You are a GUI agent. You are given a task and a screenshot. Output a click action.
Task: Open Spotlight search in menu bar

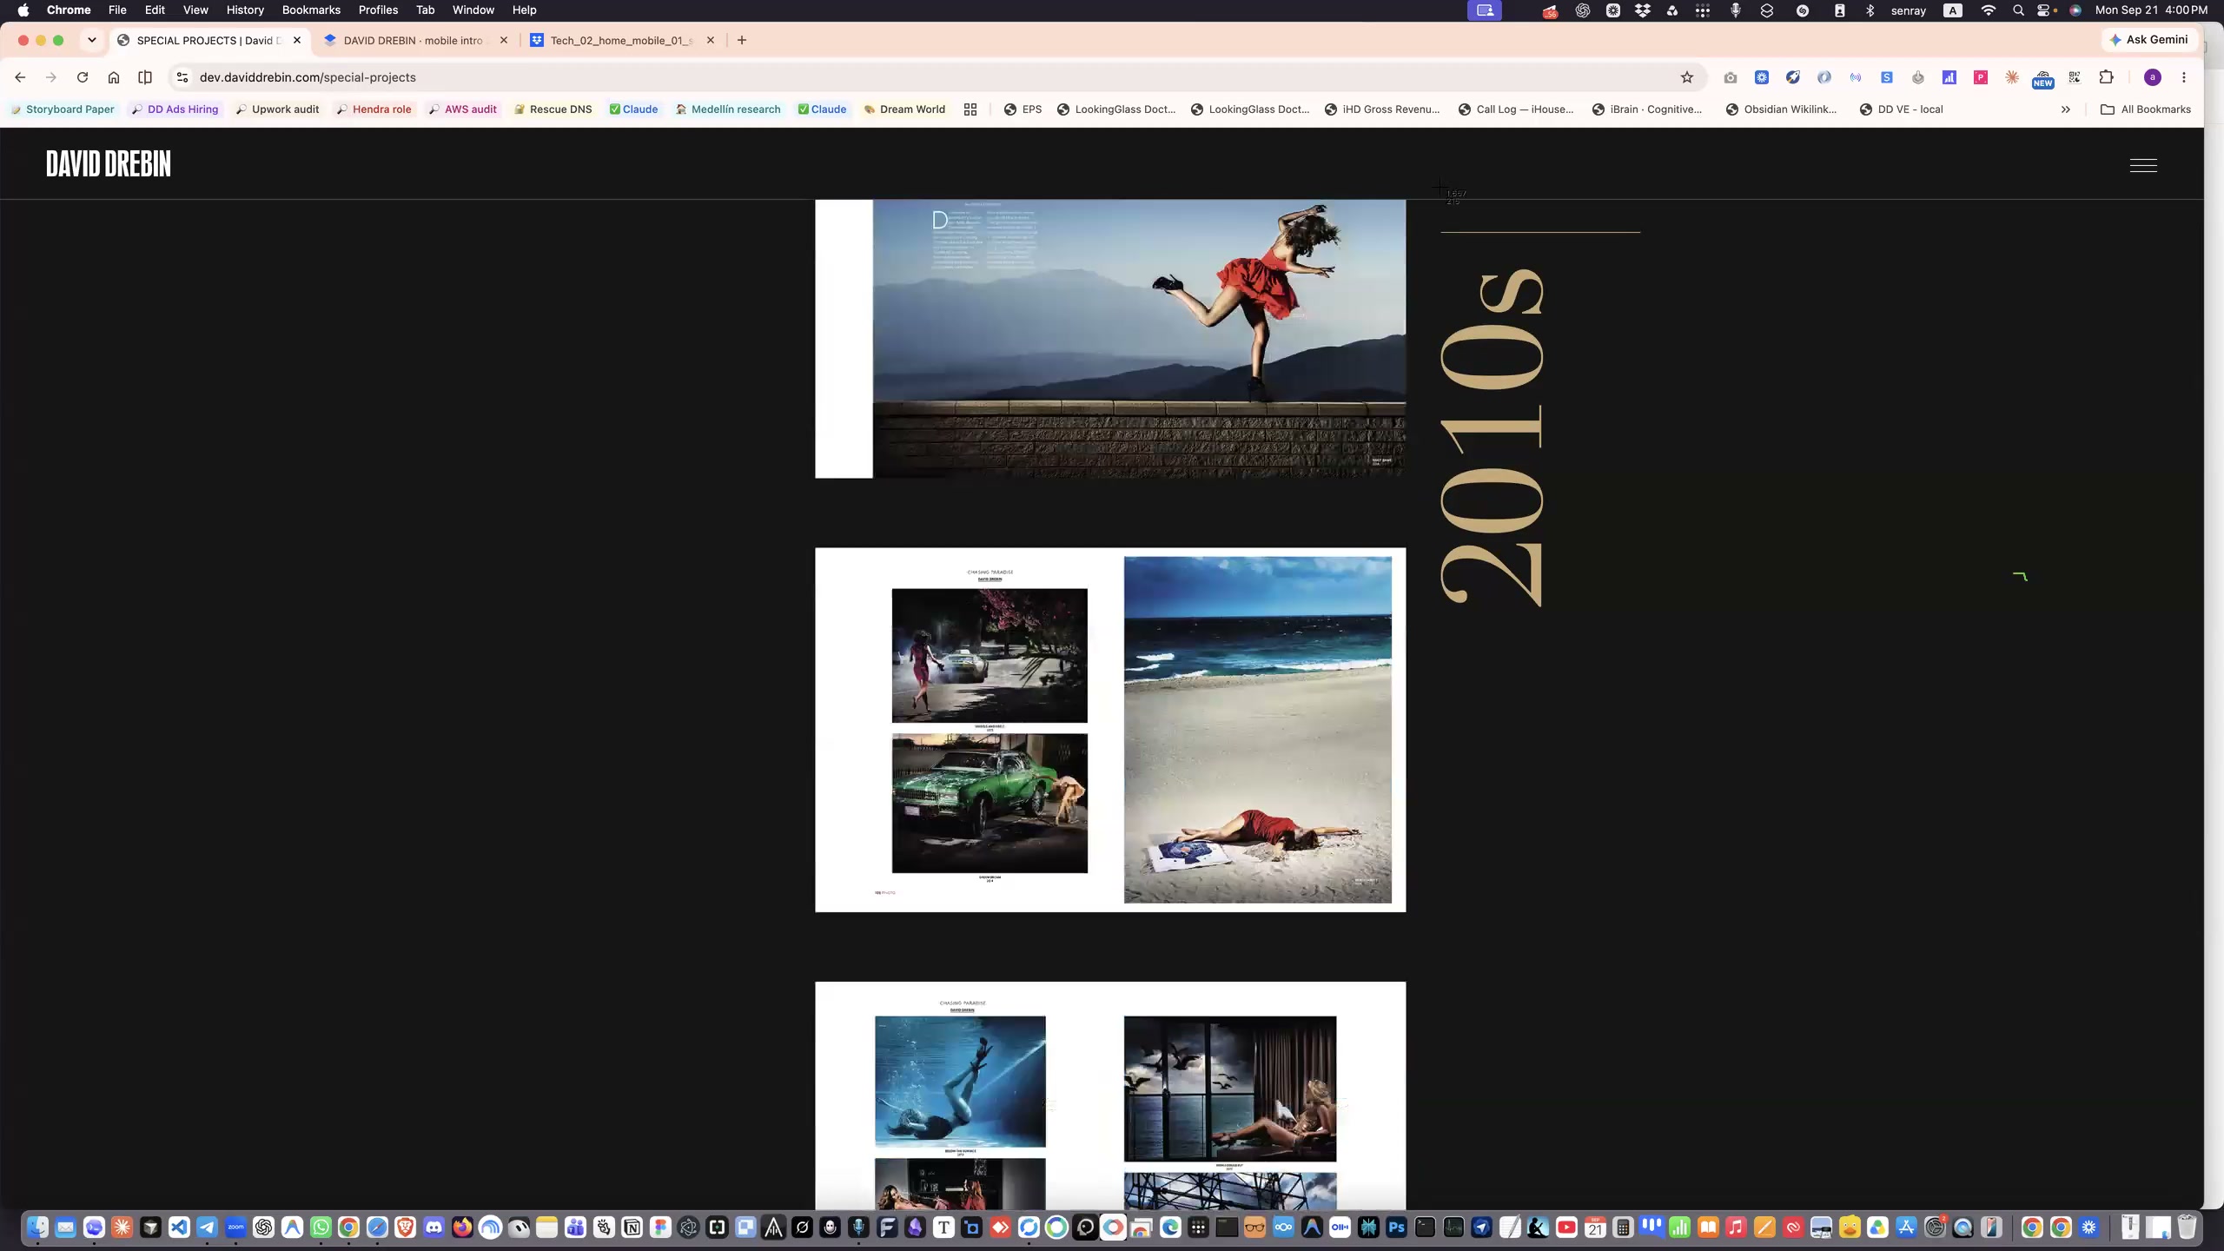[x=2018, y=10]
